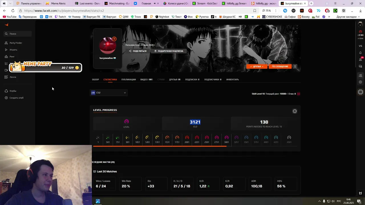This screenshot has height=205, width=365.
Task: Click the 3121 ELO value
Action: tap(195, 122)
